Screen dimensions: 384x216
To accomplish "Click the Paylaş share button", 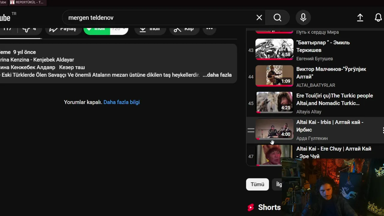I will (x=63, y=29).
